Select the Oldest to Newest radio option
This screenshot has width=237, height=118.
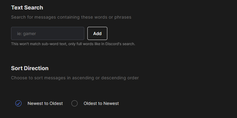[x=95, y=103]
